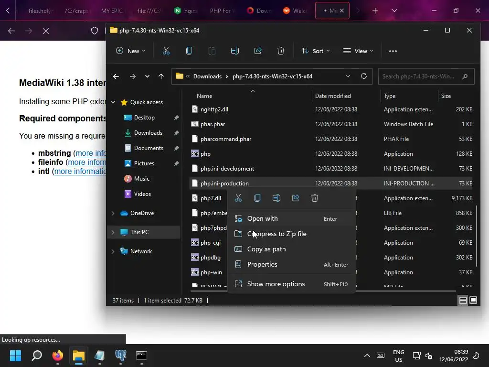
Task: Click the Share icon in context menu
Action: pos(296,198)
